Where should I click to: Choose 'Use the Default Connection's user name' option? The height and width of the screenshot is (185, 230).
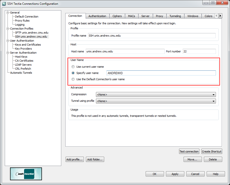tap(73, 79)
